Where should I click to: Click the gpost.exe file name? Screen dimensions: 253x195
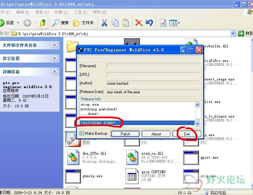click(210, 158)
